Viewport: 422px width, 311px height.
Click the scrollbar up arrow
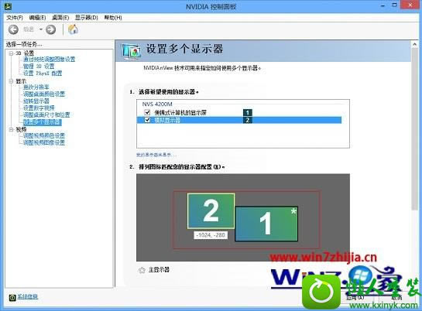pos(414,44)
